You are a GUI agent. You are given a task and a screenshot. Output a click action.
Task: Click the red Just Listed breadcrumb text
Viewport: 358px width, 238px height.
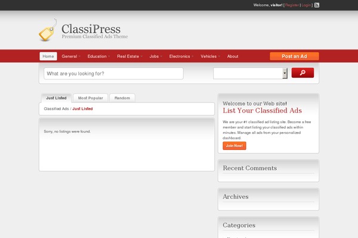tap(82, 109)
